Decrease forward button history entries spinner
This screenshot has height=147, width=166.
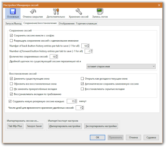[92, 52]
